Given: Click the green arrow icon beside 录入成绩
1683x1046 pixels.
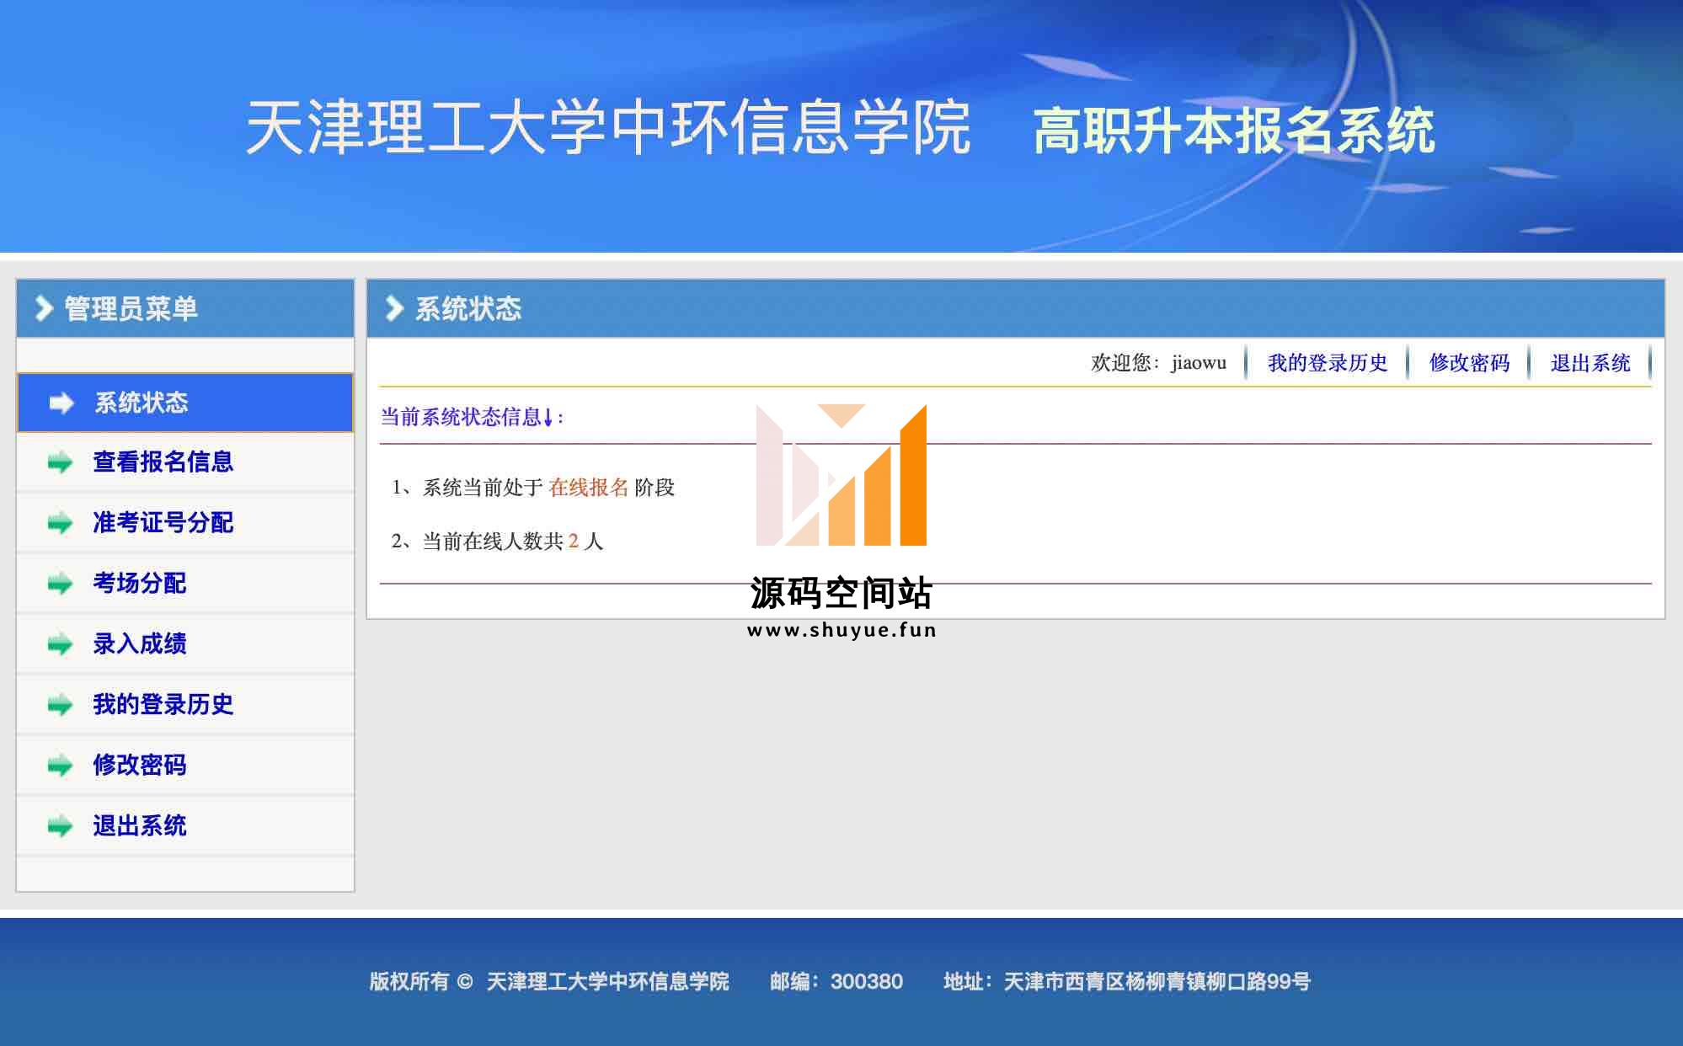Looking at the screenshot, I should click(60, 644).
